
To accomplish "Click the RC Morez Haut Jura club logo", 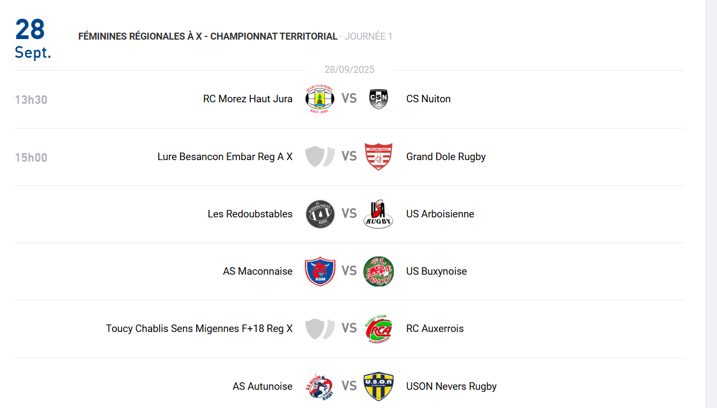I will pyautogui.click(x=320, y=99).
